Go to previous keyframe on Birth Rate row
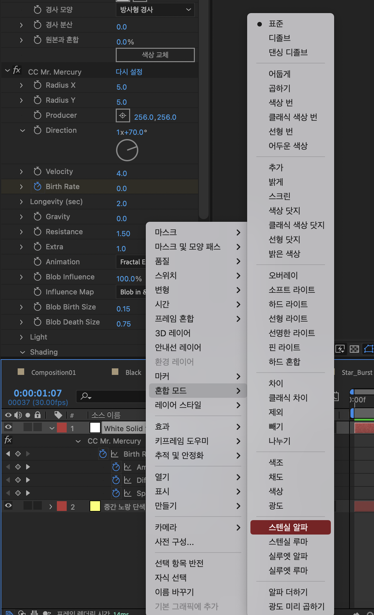This screenshot has height=615, width=374. 8,454
